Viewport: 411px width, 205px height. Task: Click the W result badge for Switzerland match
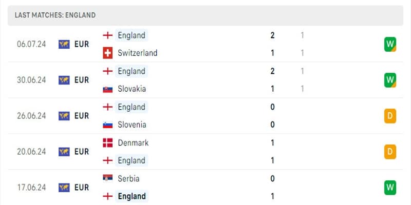[390, 44]
